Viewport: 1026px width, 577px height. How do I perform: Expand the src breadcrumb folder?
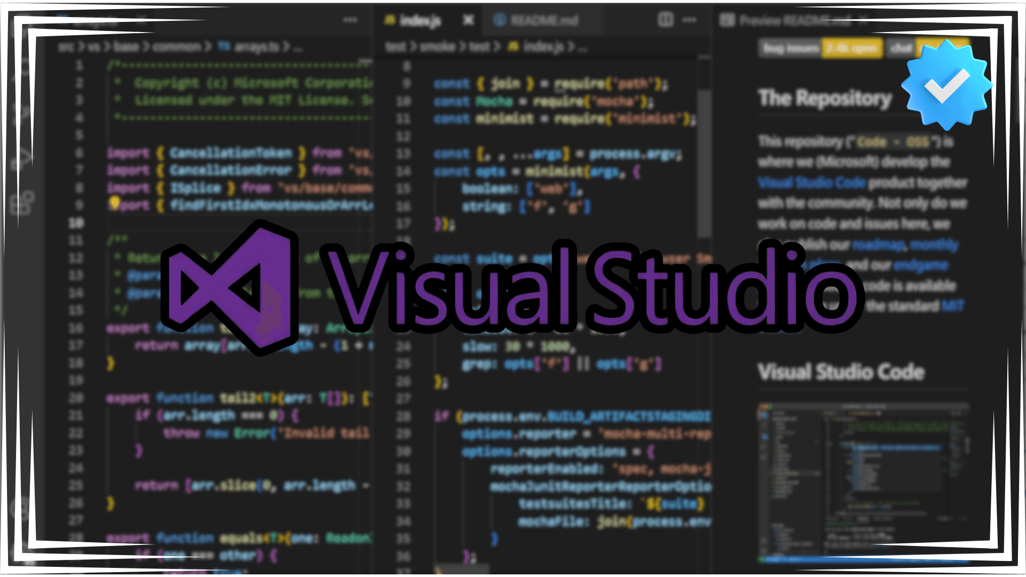click(x=66, y=47)
